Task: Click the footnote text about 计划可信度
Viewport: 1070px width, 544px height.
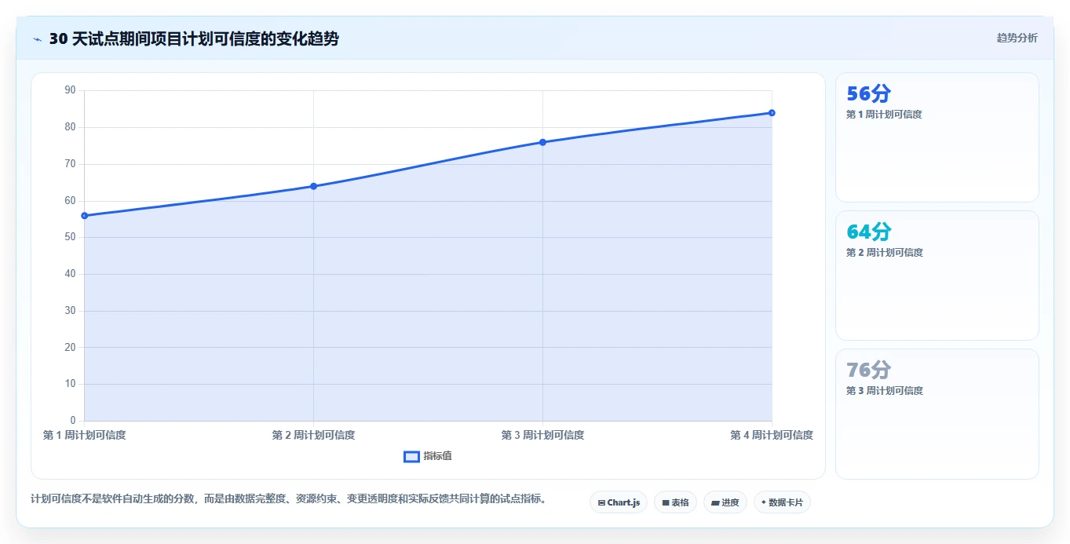Action: tap(288, 498)
